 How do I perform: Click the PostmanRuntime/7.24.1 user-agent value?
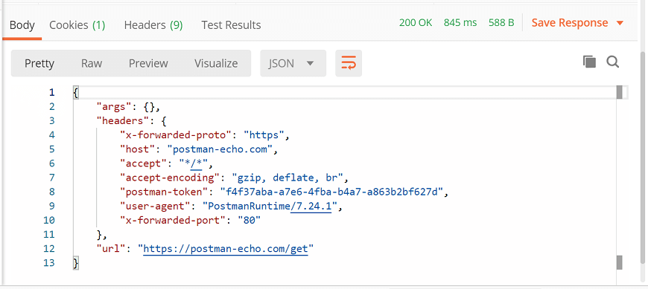[270, 206]
